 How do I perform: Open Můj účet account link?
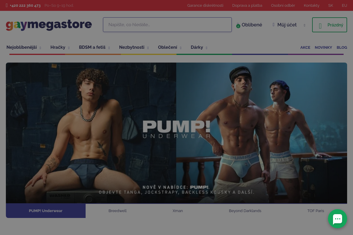point(287,25)
